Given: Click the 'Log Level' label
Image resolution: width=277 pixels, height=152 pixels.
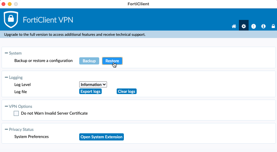Looking at the screenshot, I should [22, 85].
